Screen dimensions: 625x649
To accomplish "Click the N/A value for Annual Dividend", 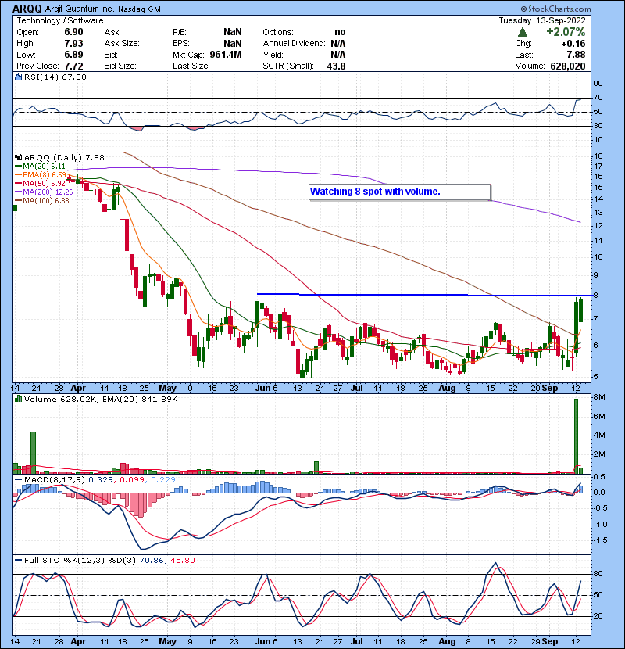I will pos(338,44).
